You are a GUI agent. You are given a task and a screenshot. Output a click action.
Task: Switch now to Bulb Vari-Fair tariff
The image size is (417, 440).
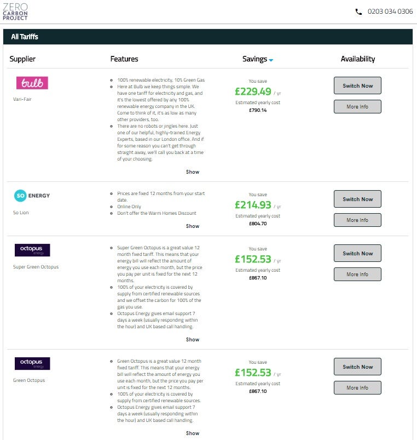pos(357,85)
